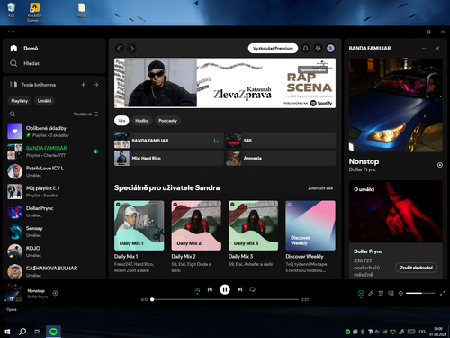450x338 pixels.
Task: Open connect to a device picker
Action: 391,293
